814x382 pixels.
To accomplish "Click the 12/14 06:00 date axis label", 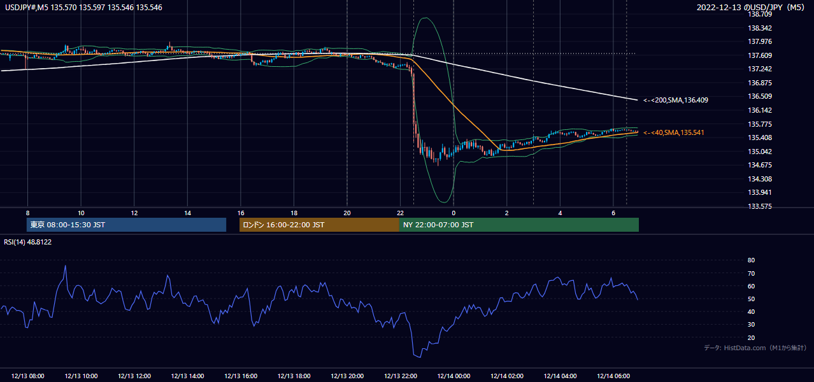I will tap(613, 376).
